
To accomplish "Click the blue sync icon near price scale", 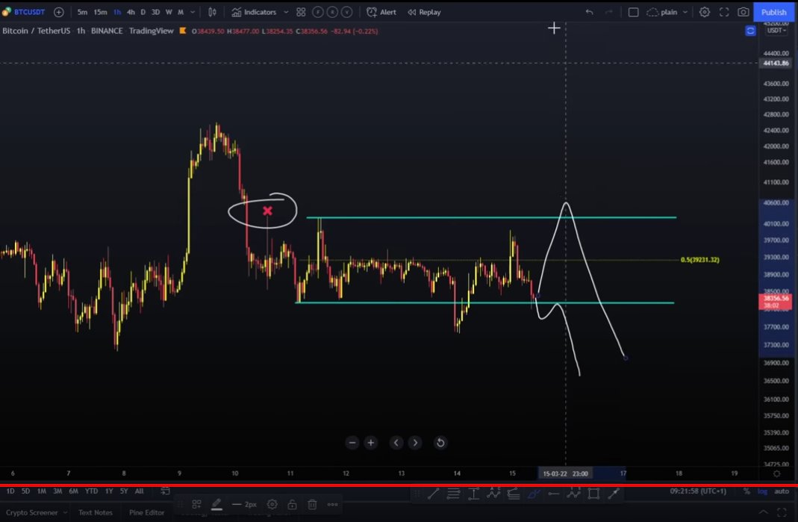I will pyautogui.click(x=750, y=31).
